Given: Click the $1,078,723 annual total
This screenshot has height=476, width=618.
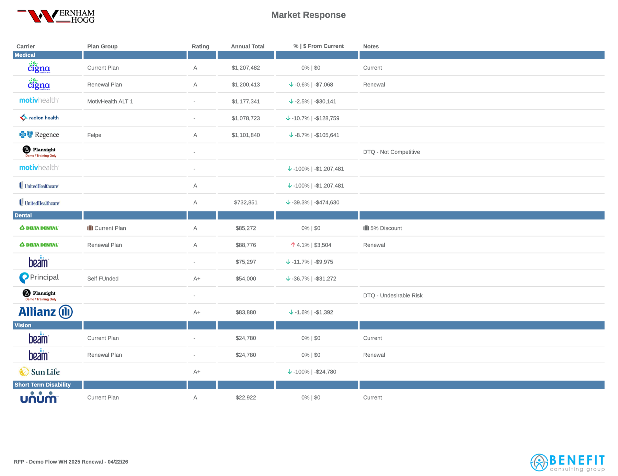Looking at the screenshot, I should [x=246, y=118].
